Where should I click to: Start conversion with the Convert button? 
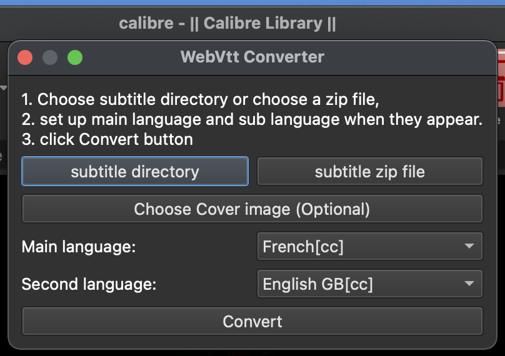(252, 322)
